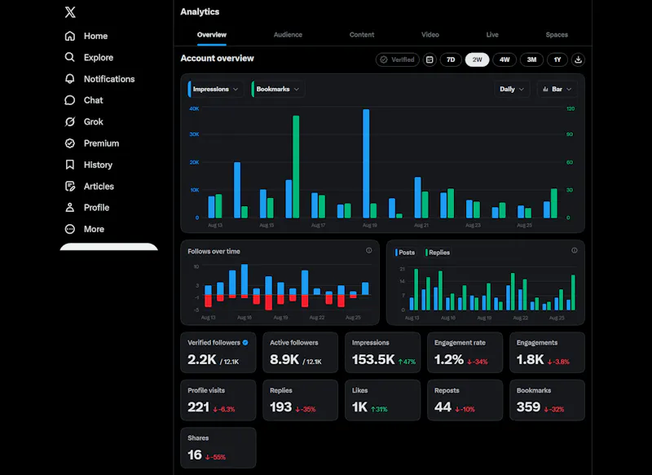Image resolution: width=652 pixels, height=475 pixels.
Task: Open the Engagement rate 1.2% card
Action: 465,353
